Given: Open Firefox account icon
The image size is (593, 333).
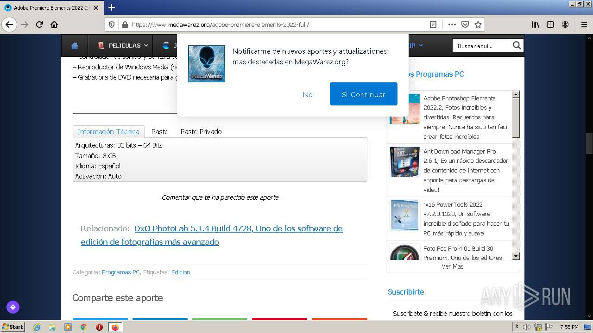Looking at the screenshot, I should click(x=565, y=25).
